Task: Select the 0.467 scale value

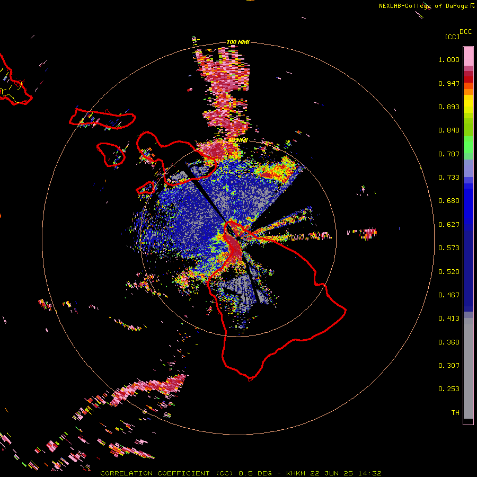Action: click(x=449, y=295)
